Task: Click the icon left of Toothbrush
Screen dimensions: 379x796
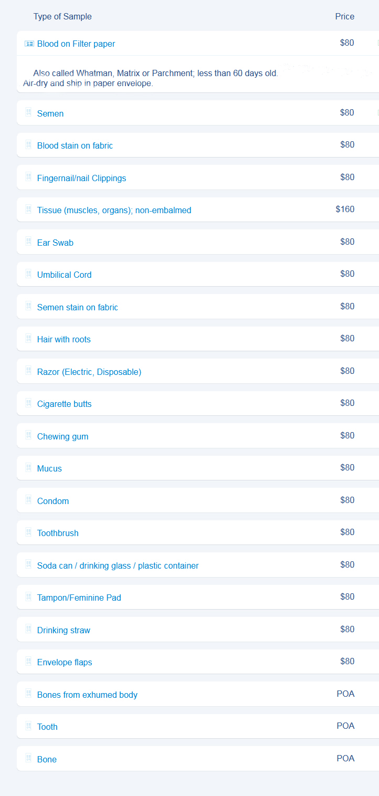Action: 28,532
